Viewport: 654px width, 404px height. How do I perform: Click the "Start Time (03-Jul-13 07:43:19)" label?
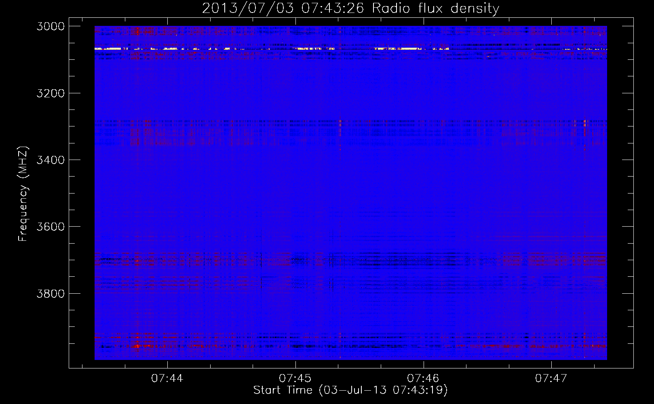pos(350,390)
